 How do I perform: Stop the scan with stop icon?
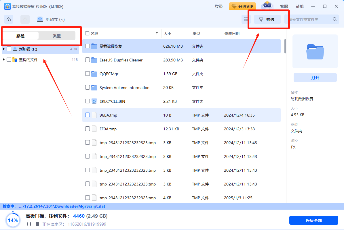point(37,224)
